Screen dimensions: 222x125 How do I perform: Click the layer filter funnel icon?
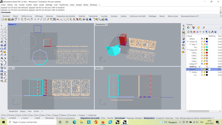(207, 32)
